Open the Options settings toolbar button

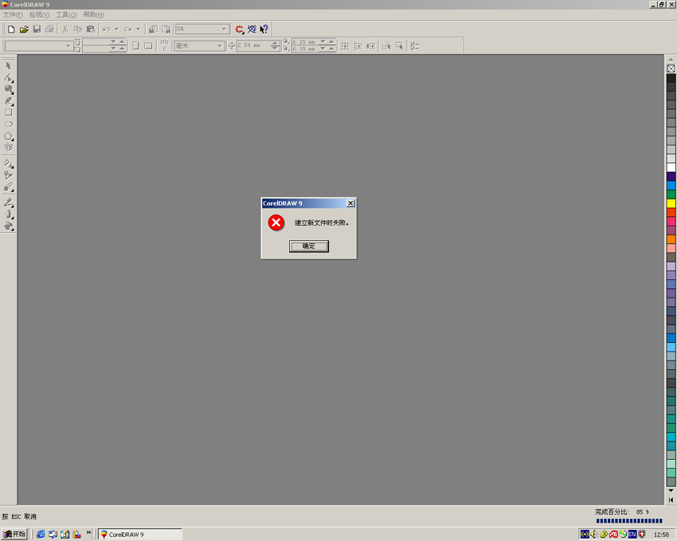[414, 46]
